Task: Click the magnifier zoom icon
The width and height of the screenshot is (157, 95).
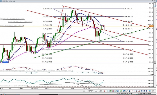Action: point(127,91)
